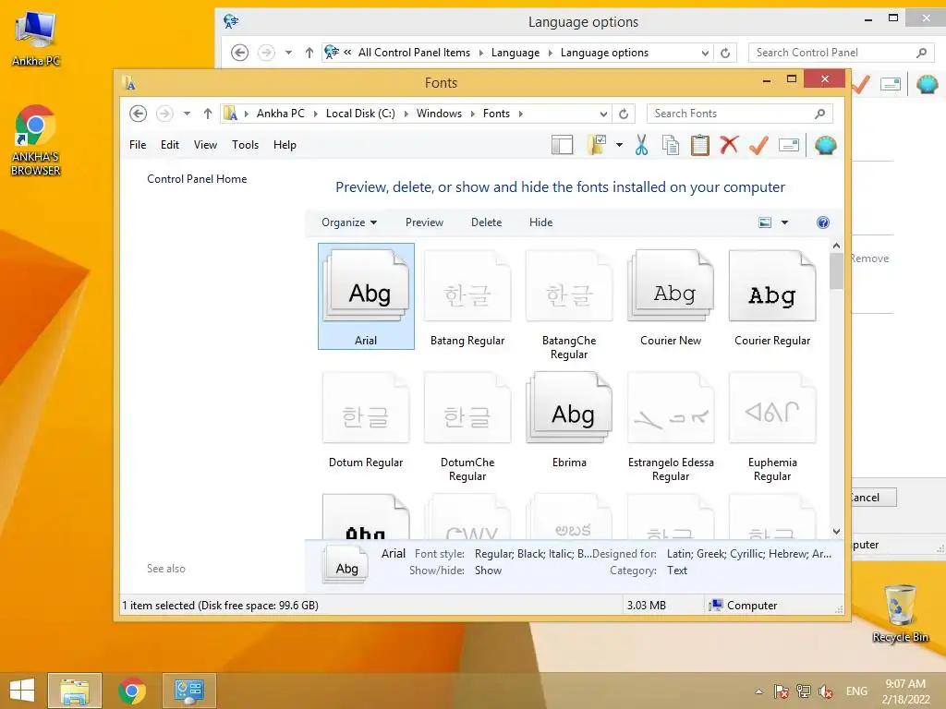The height and width of the screenshot is (709, 946).
Task: Select the BatangChe Regular font
Action: pos(569,303)
